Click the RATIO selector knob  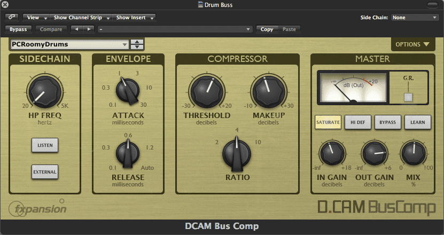[237, 154]
